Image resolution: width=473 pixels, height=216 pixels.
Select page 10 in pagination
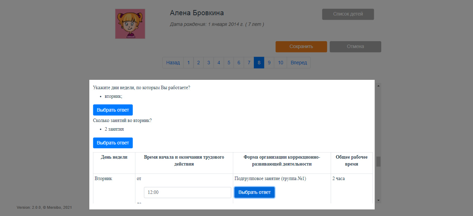[x=280, y=63]
